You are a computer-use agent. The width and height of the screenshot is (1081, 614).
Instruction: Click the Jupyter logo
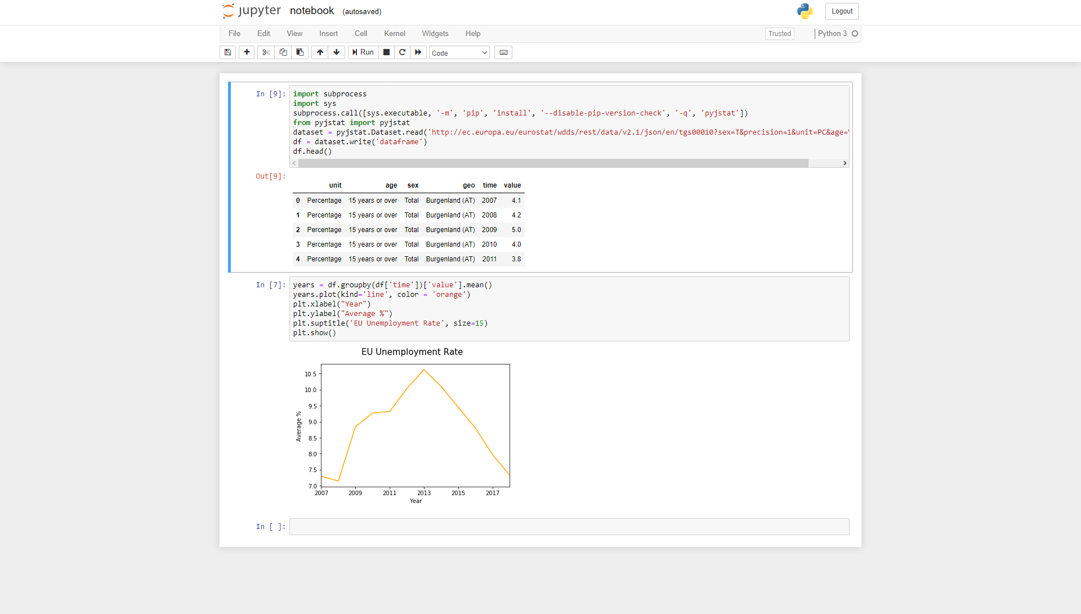pos(252,11)
